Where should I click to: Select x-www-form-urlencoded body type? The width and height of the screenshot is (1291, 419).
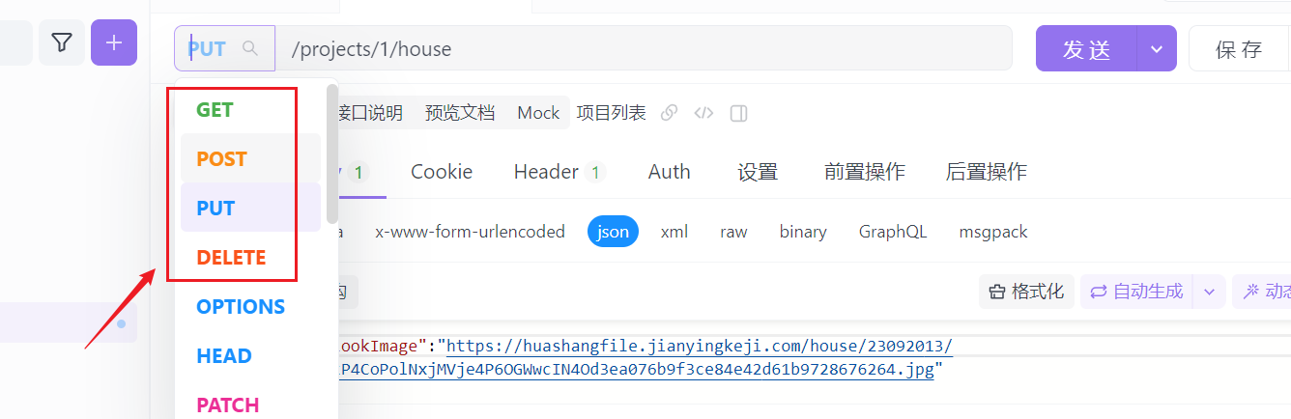point(470,232)
